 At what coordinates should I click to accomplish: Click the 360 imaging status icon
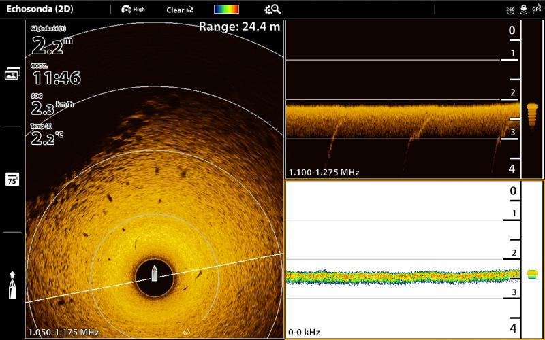click(x=510, y=10)
